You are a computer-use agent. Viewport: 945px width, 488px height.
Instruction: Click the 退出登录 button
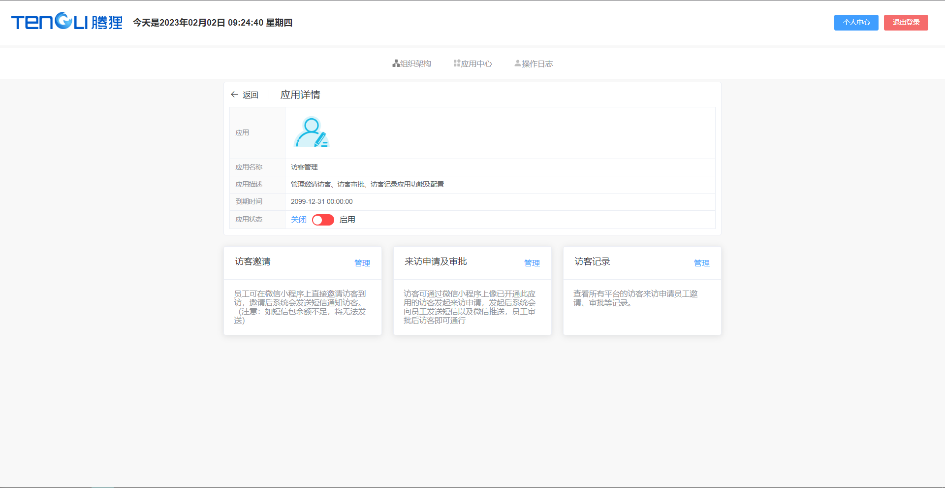click(906, 23)
